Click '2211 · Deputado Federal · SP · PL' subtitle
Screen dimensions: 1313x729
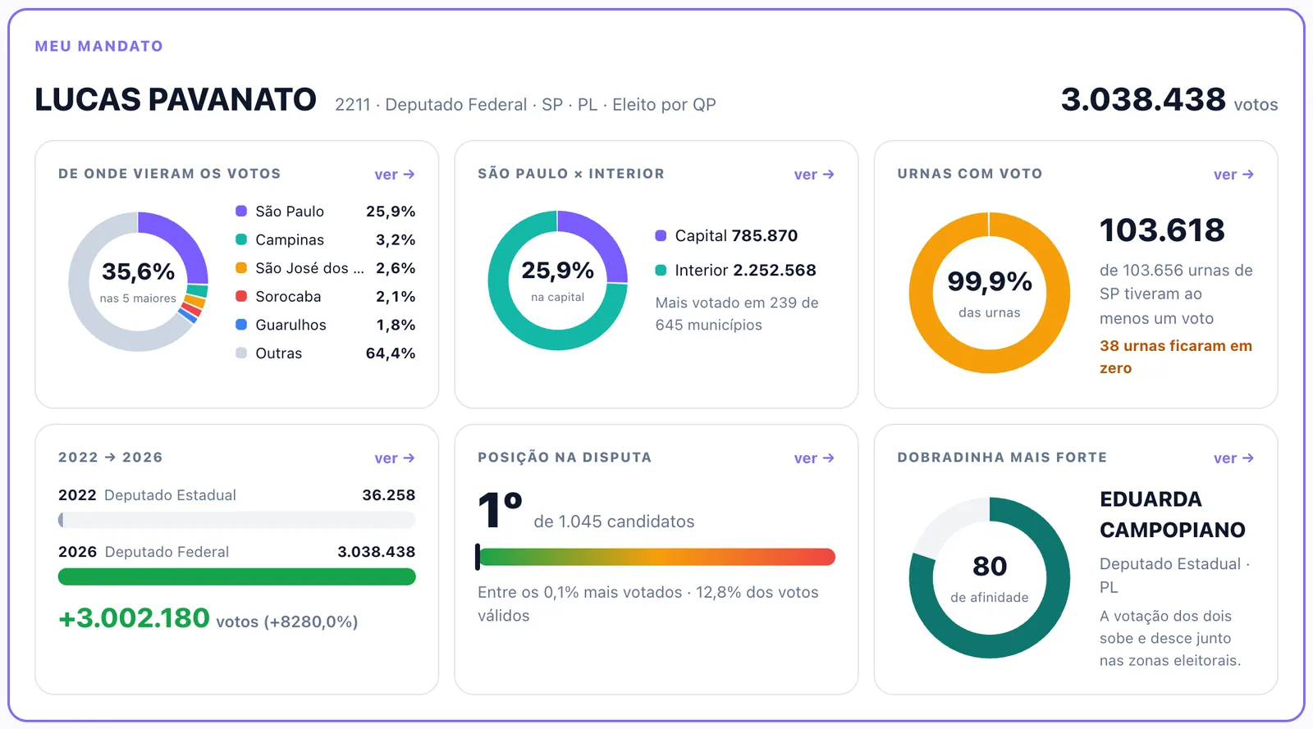[x=466, y=105]
